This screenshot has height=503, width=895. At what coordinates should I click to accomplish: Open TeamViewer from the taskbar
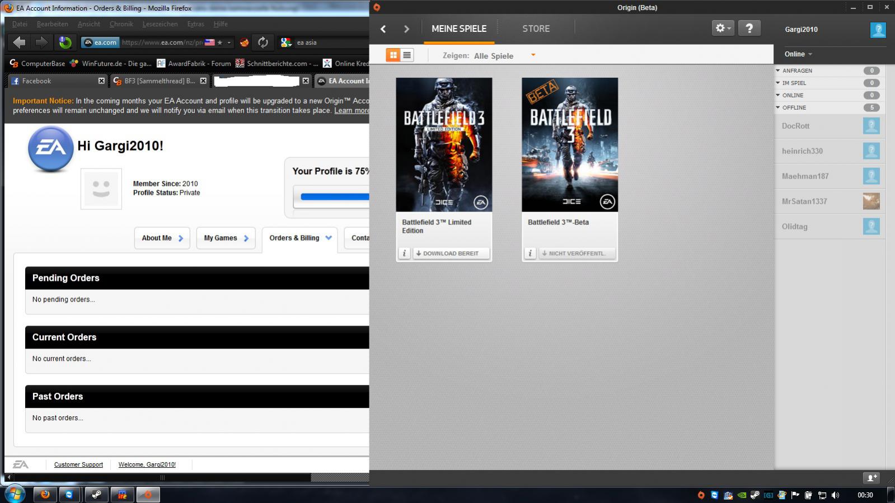(x=69, y=495)
